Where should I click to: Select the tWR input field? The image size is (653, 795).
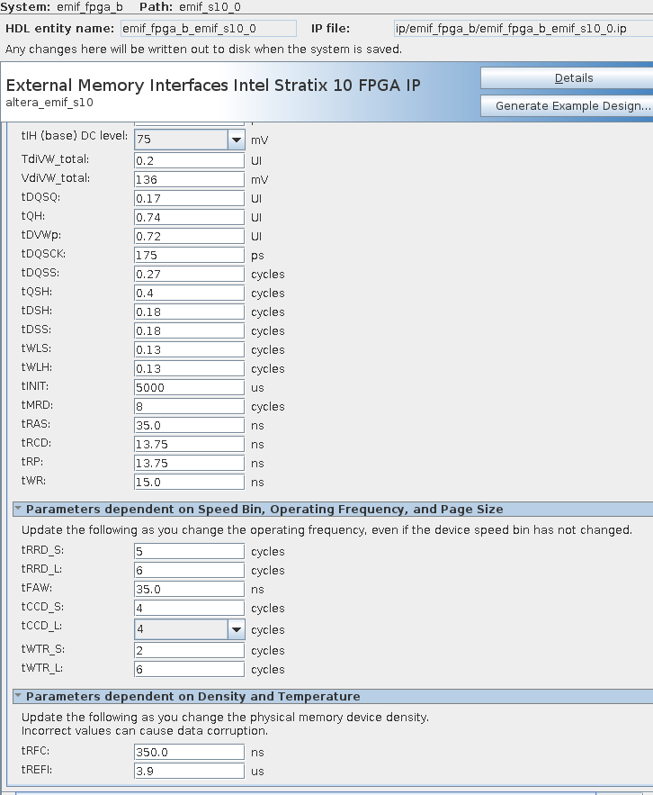[x=190, y=483]
